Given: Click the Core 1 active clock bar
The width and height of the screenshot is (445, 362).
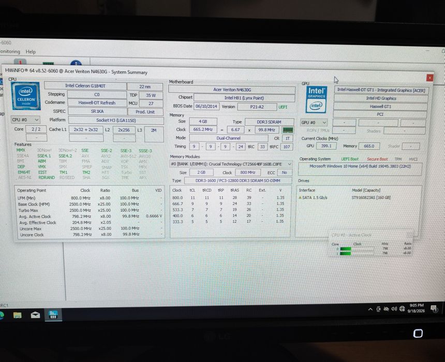Looking at the screenshot, I should coord(357,253).
